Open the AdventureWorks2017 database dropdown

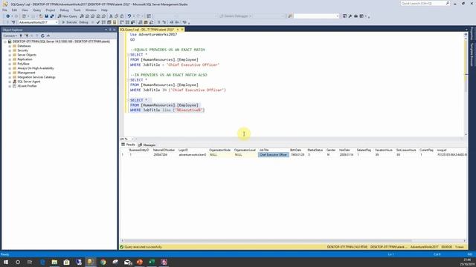[x=57, y=22]
